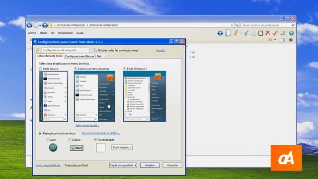Open the Copia de seguridad dropdown
Viewport: 318px width, 179px height.
123,165
